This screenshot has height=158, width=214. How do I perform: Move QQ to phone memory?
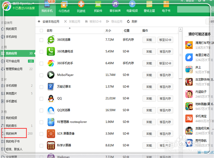(x=165, y=99)
